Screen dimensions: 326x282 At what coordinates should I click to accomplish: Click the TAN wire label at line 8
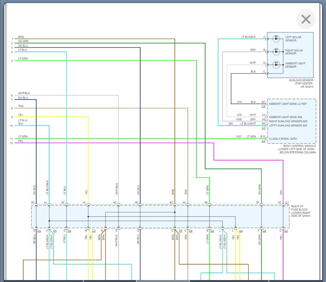21,106
